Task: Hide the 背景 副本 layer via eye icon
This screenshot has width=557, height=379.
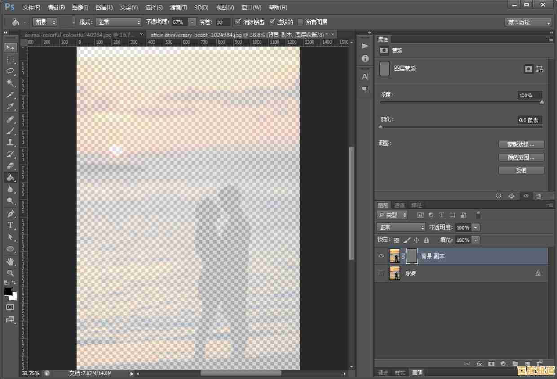Action: click(381, 256)
